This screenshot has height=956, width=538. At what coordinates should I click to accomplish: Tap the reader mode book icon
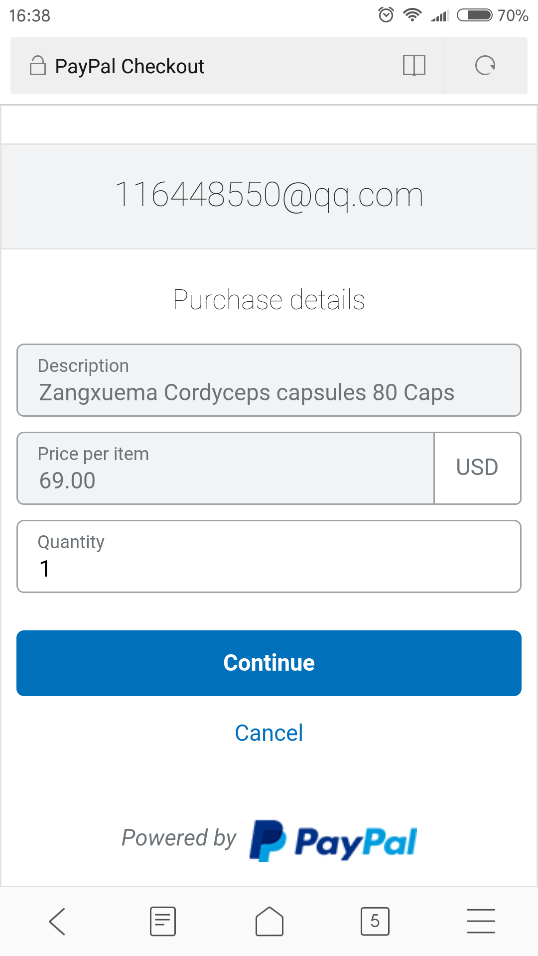tap(414, 65)
